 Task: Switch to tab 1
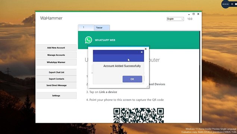[86, 28]
